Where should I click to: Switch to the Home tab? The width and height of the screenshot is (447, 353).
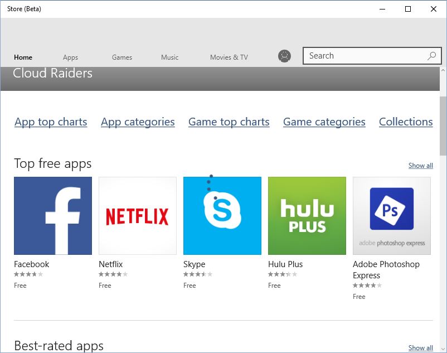pos(23,57)
